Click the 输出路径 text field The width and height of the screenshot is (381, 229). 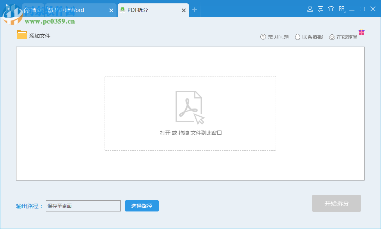pos(83,206)
